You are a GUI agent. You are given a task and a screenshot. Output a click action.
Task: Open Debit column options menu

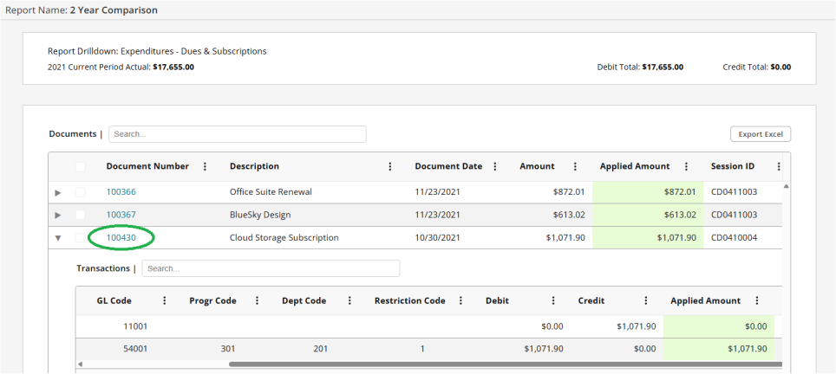553,300
